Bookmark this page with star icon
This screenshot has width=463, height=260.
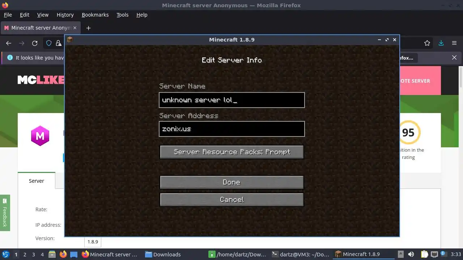(427, 43)
